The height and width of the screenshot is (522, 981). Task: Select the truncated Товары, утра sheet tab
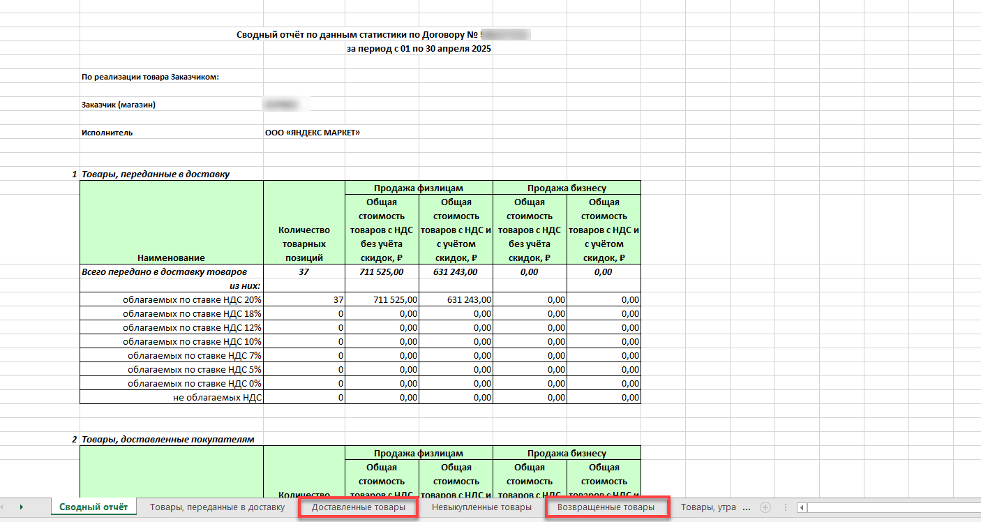[708, 507]
